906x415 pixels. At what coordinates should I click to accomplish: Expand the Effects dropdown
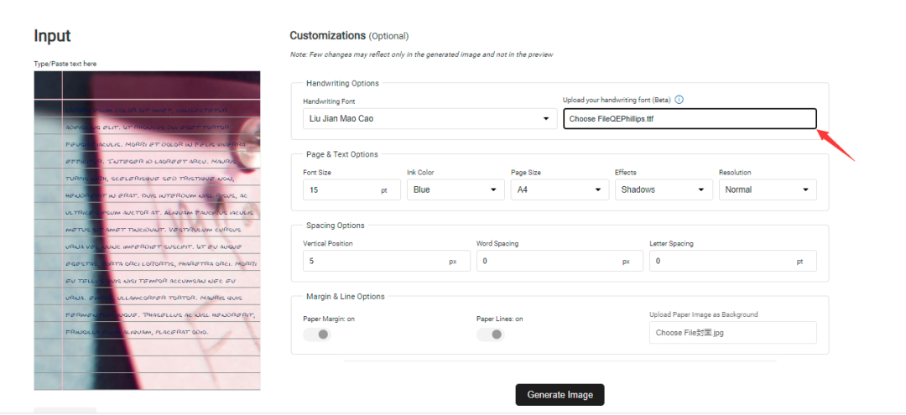[x=663, y=189]
